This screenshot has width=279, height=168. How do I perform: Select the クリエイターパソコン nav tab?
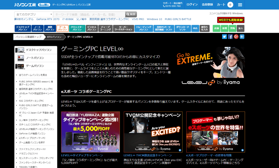[x=77, y=28]
